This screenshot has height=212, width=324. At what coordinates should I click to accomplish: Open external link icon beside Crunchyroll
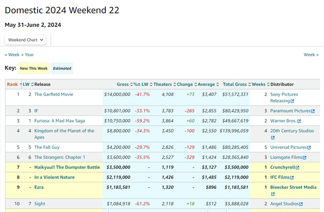(298, 168)
